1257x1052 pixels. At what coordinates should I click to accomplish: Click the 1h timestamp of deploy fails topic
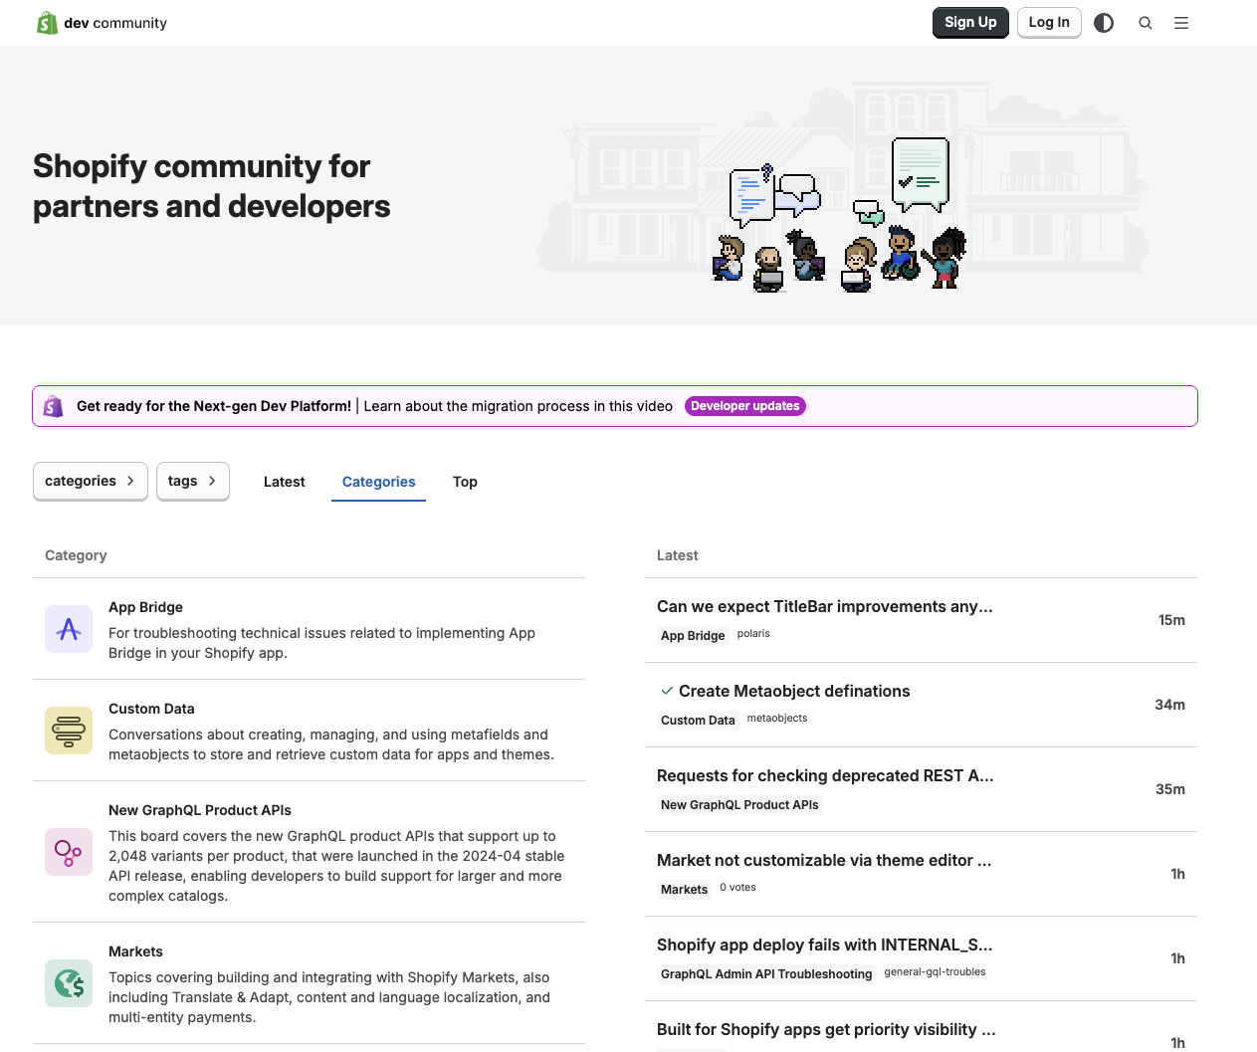(1177, 958)
